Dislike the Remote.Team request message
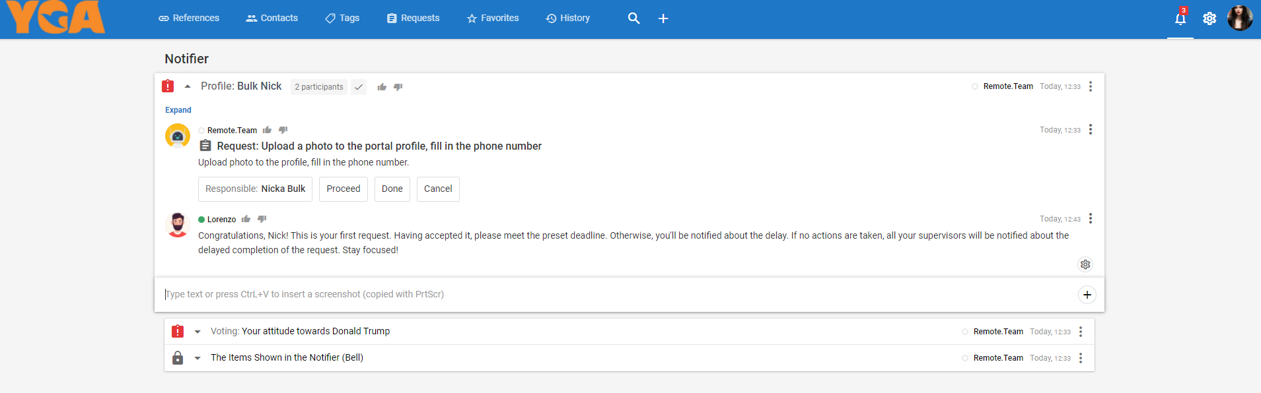1261x393 pixels. point(283,130)
